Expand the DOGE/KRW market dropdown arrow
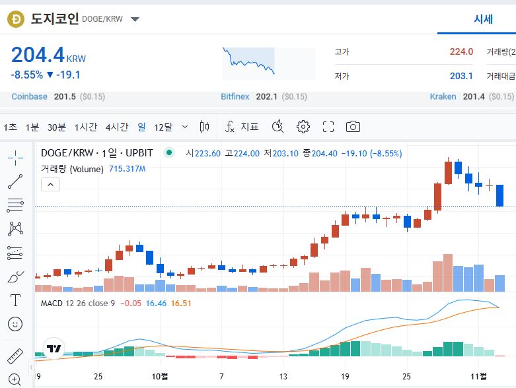This screenshot has height=388, width=516. [135, 19]
